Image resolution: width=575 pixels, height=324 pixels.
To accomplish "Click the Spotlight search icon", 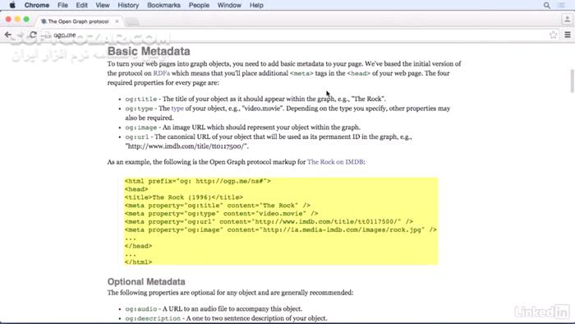I will click(547, 5).
